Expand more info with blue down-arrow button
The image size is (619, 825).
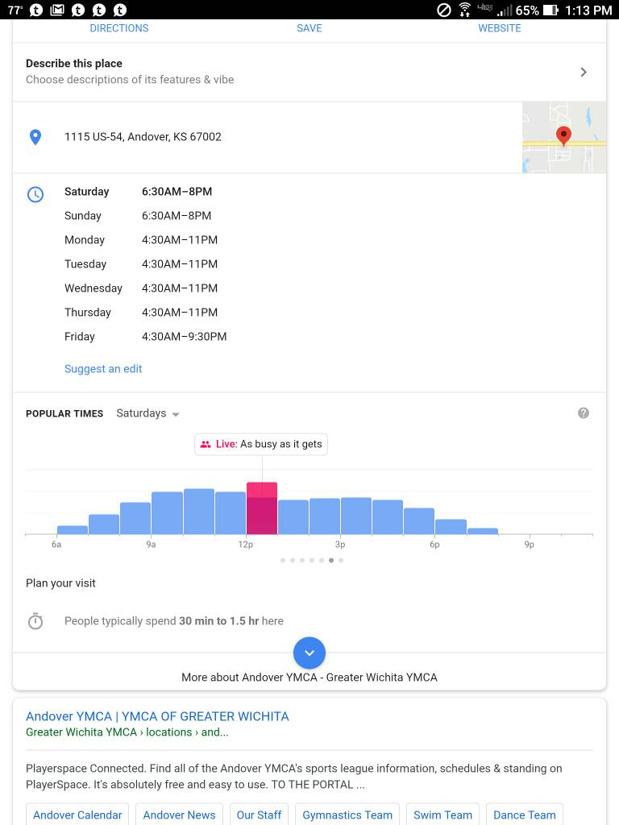pyautogui.click(x=309, y=653)
